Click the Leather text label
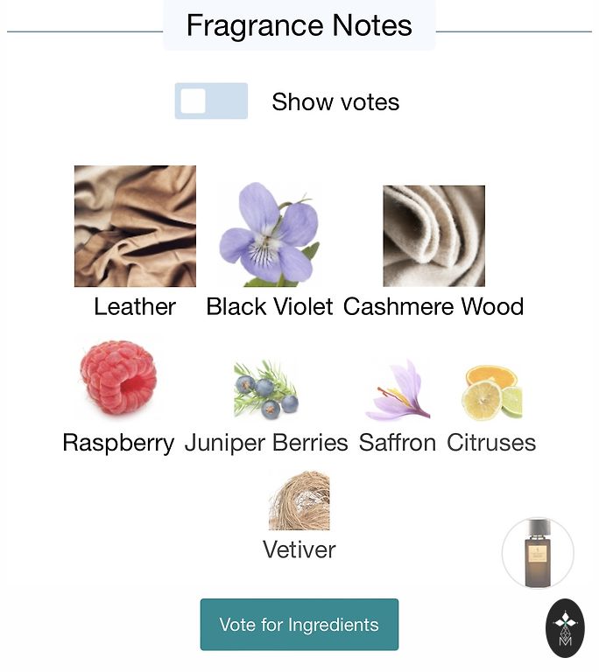This screenshot has height=672, width=599. point(135,307)
